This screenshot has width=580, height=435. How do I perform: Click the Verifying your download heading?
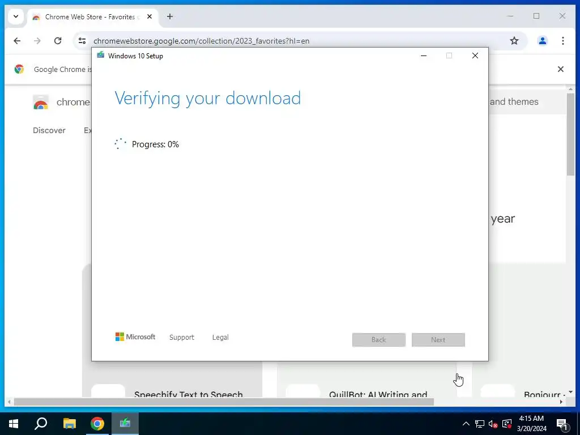207,99
